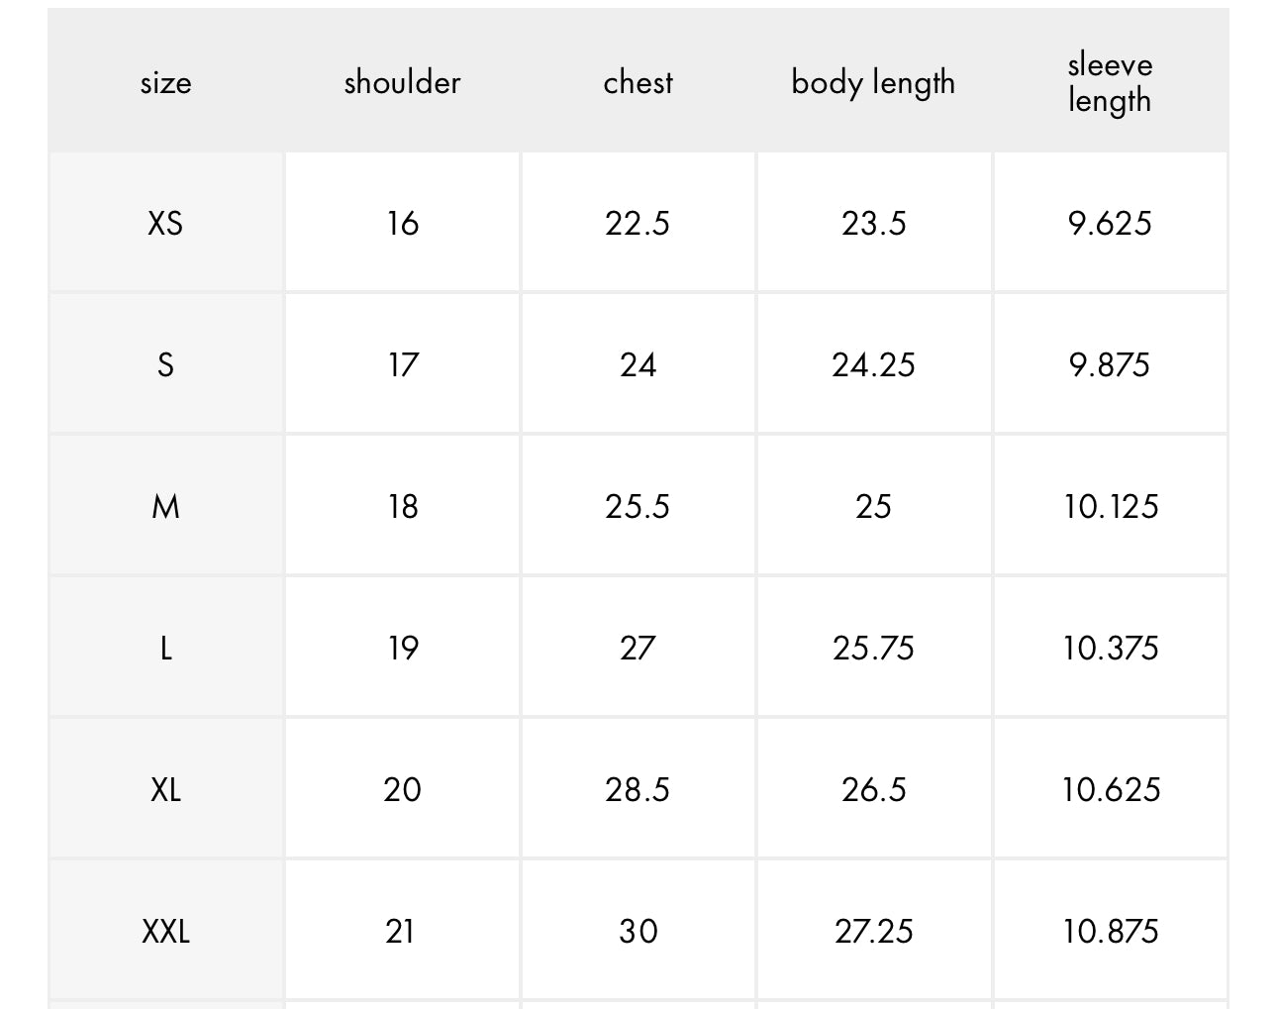Click the XS shoulder value 16
The width and height of the screenshot is (1277, 1009).
click(x=402, y=224)
